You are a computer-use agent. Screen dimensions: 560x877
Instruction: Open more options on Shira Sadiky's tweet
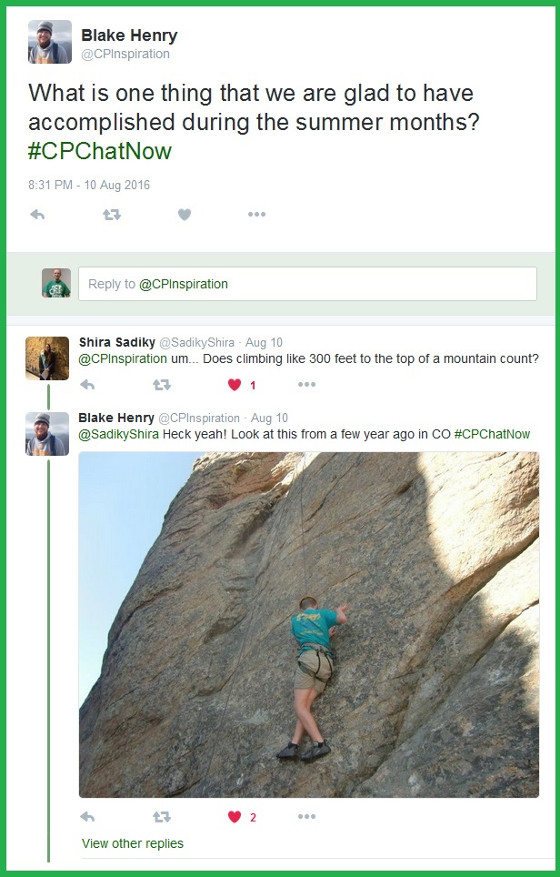point(306,385)
